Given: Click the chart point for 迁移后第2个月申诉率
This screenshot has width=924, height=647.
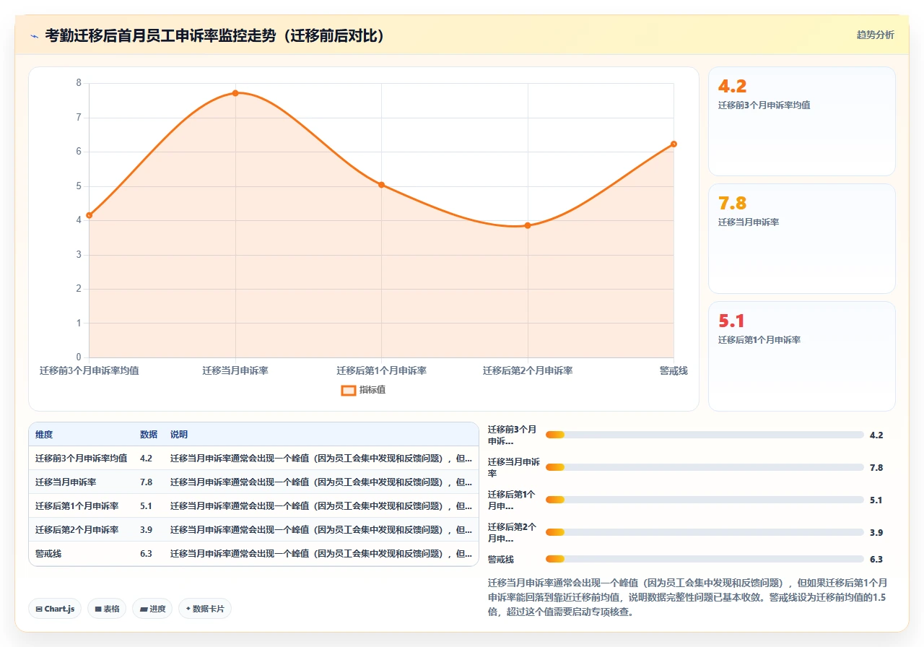Looking at the screenshot, I should 528,225.
